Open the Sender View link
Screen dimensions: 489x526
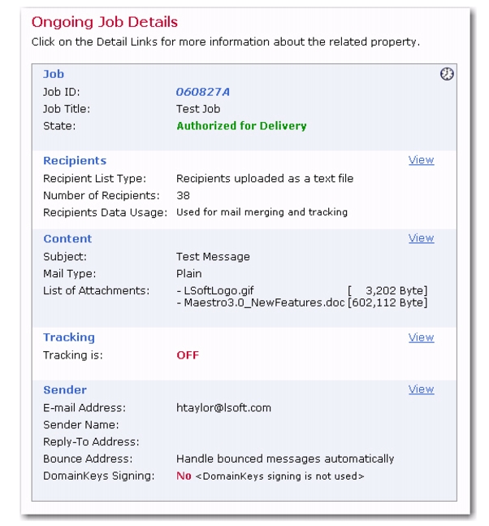pos(421,389)
